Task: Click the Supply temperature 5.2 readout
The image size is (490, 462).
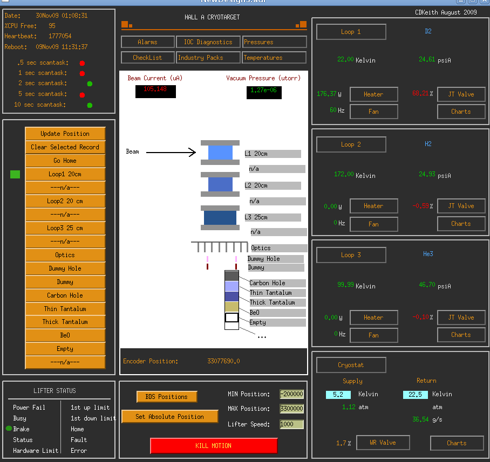Action: tap(338, 395)
